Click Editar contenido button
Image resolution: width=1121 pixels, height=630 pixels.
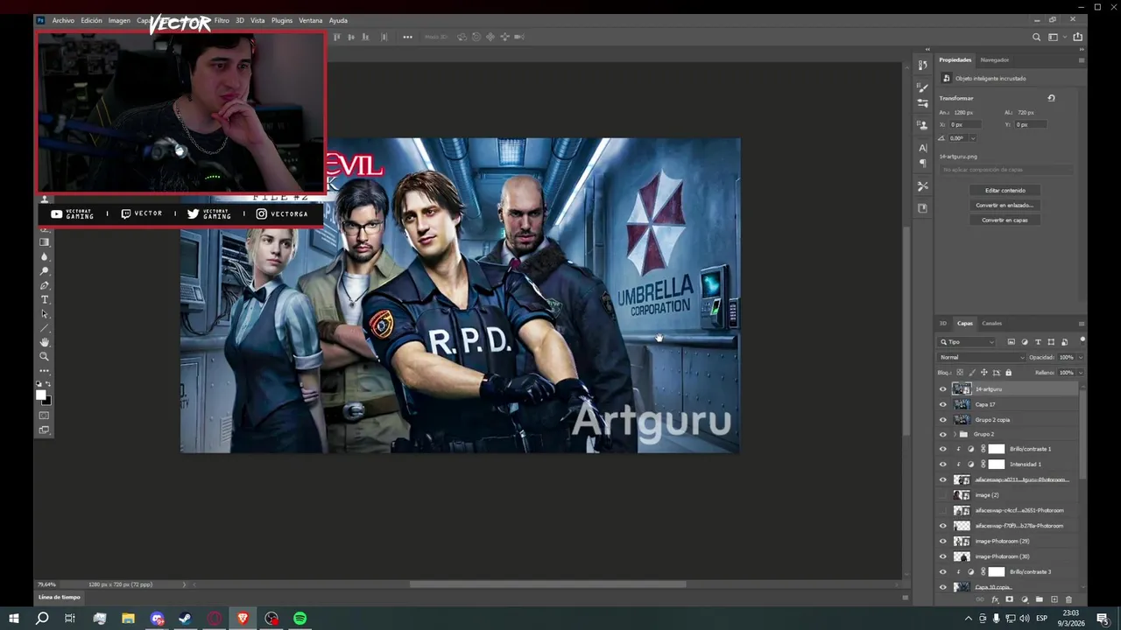click(x=1005, y=190)
